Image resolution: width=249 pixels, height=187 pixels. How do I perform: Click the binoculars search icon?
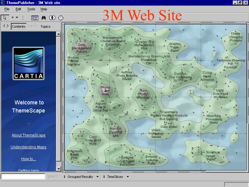click(x=44, y=18)
